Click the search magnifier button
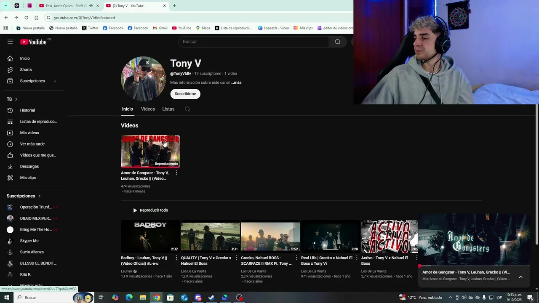 click(x=338, y=42)
